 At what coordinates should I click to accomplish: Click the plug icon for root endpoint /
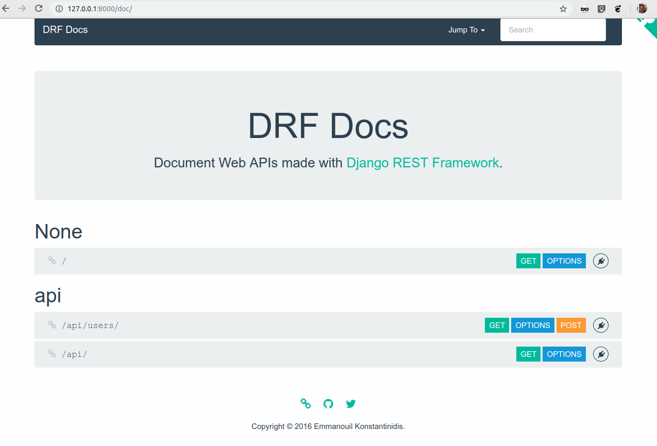pyautogui.click(x=600, y=261)
